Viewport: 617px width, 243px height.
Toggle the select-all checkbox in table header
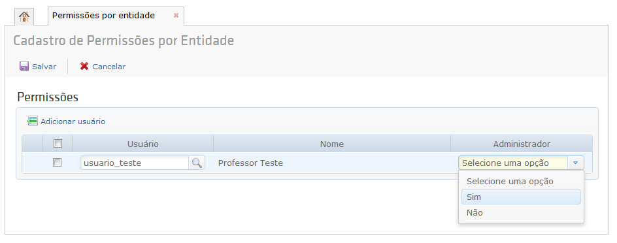tap(58, 144)
